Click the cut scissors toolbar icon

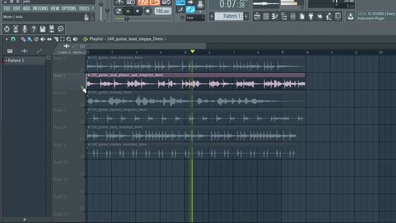(x=15, y=29)
